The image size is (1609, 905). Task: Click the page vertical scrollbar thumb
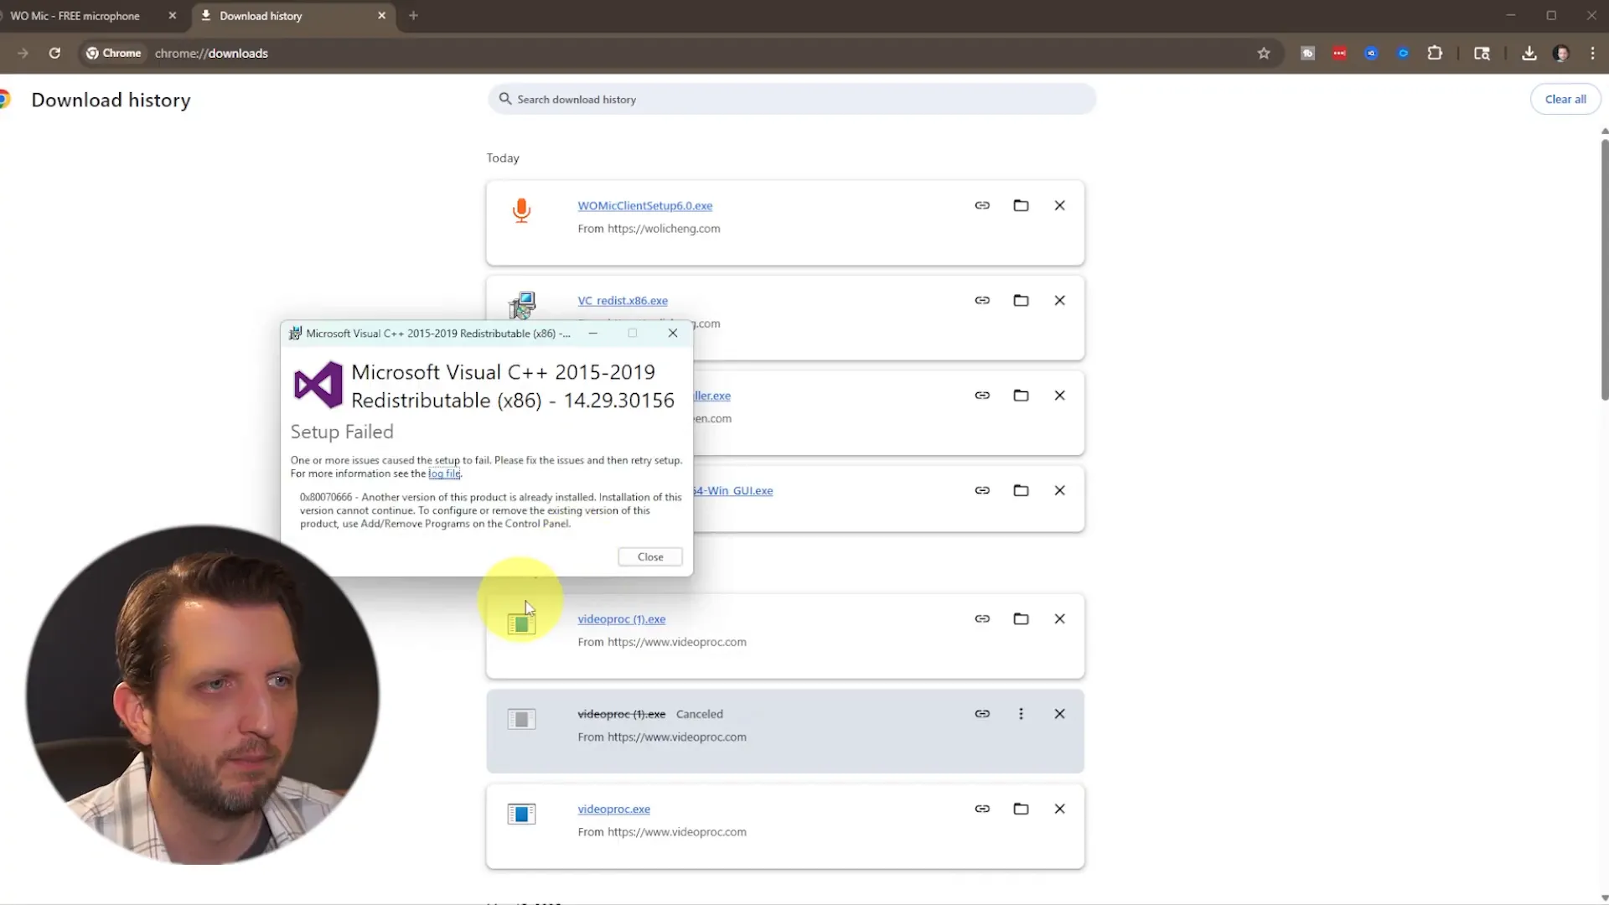pyautogui.click(x=1604, y=268)
